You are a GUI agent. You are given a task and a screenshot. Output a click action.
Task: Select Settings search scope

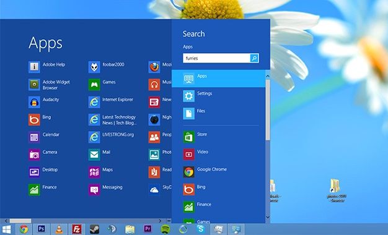219,96
